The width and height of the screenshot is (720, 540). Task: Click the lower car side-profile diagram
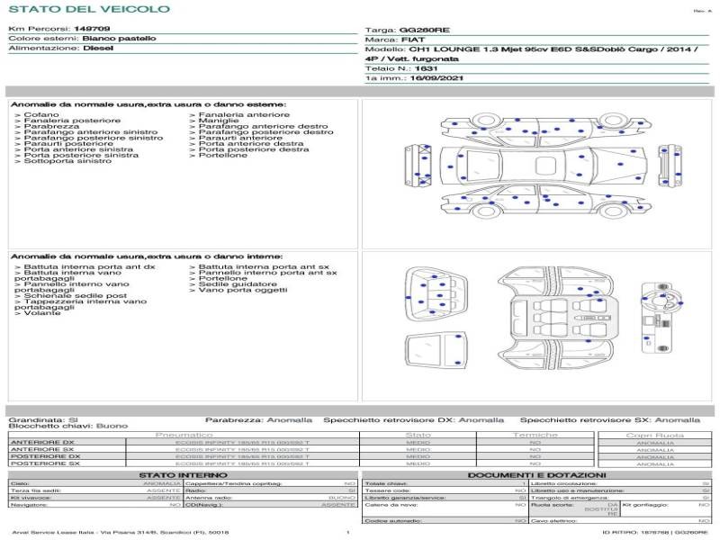546,202
